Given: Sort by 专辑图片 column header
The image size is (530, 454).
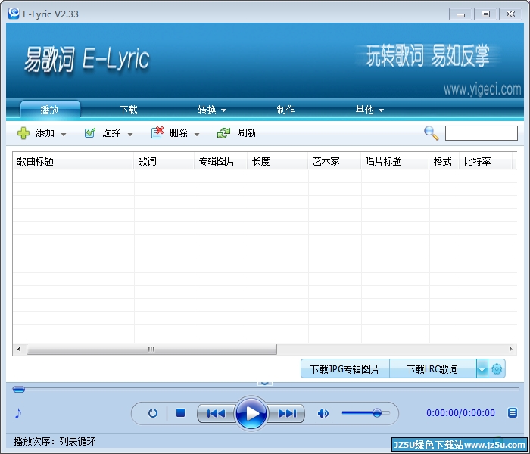Looking at the screenshot, I should (221, 161).
